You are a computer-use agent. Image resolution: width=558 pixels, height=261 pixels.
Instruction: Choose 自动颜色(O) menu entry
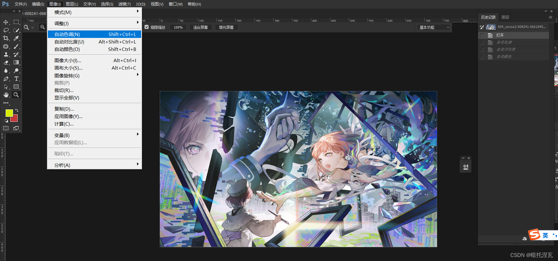point(95,49)
